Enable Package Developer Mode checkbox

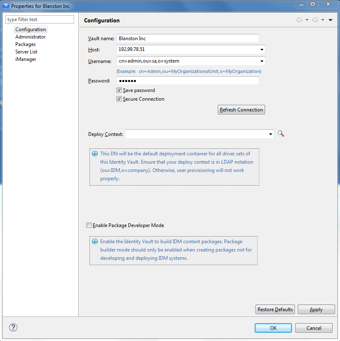tap(89, 225)
